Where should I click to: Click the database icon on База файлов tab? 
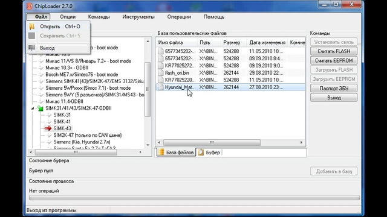click(x=161, y=153)
